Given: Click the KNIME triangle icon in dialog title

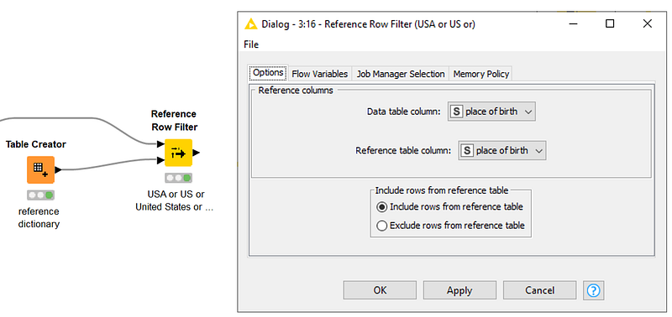Looking at the screenshot, I should pos(250,24).
